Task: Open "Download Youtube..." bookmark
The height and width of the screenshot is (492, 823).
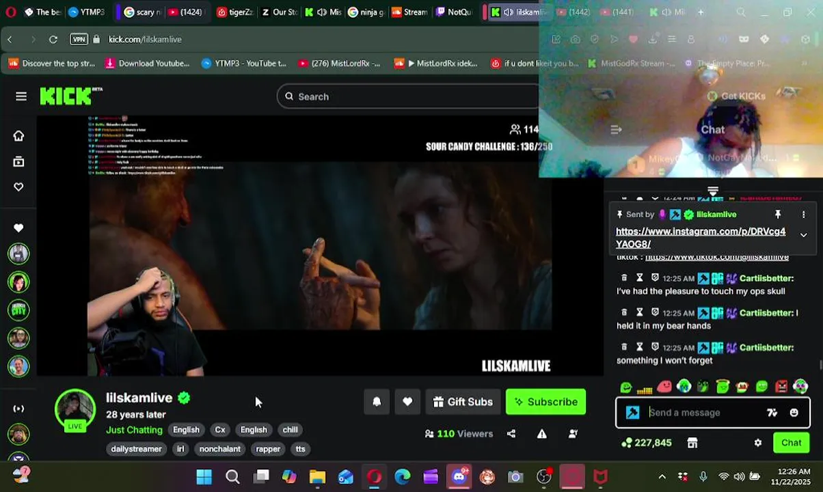Action: point(147,64)
